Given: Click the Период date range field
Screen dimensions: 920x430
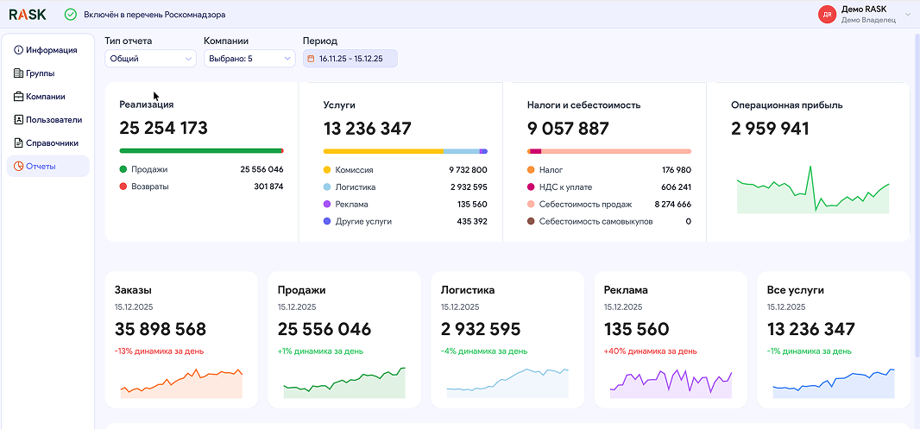Looking at the screenshot, I should coord(350,59).
